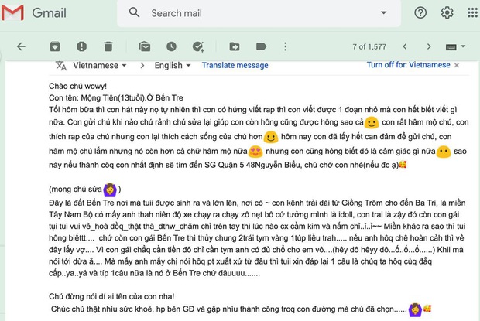The image size is (480, 321).
Task: Open Vietnamese source language dropdown
Action: [x=100, y=65]
